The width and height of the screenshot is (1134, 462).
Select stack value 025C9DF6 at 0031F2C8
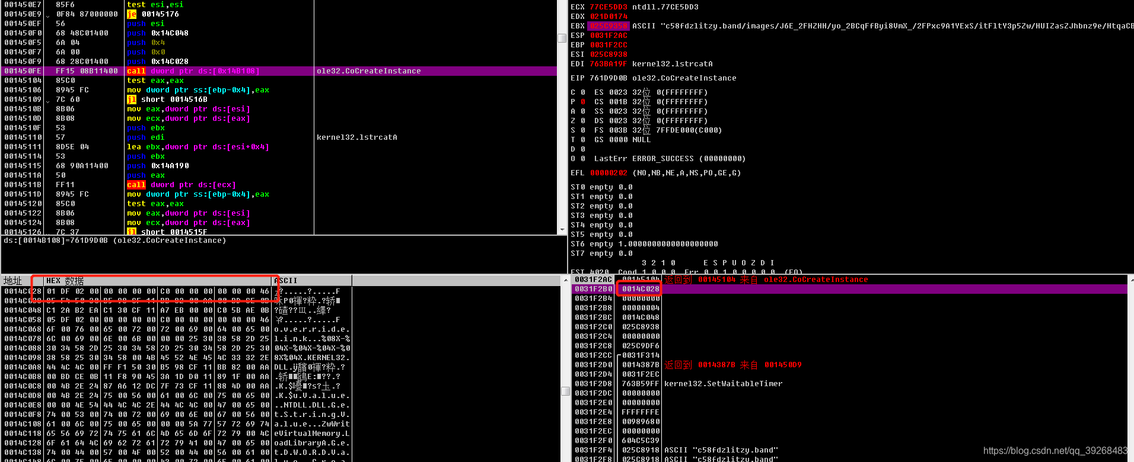point(641,346)
